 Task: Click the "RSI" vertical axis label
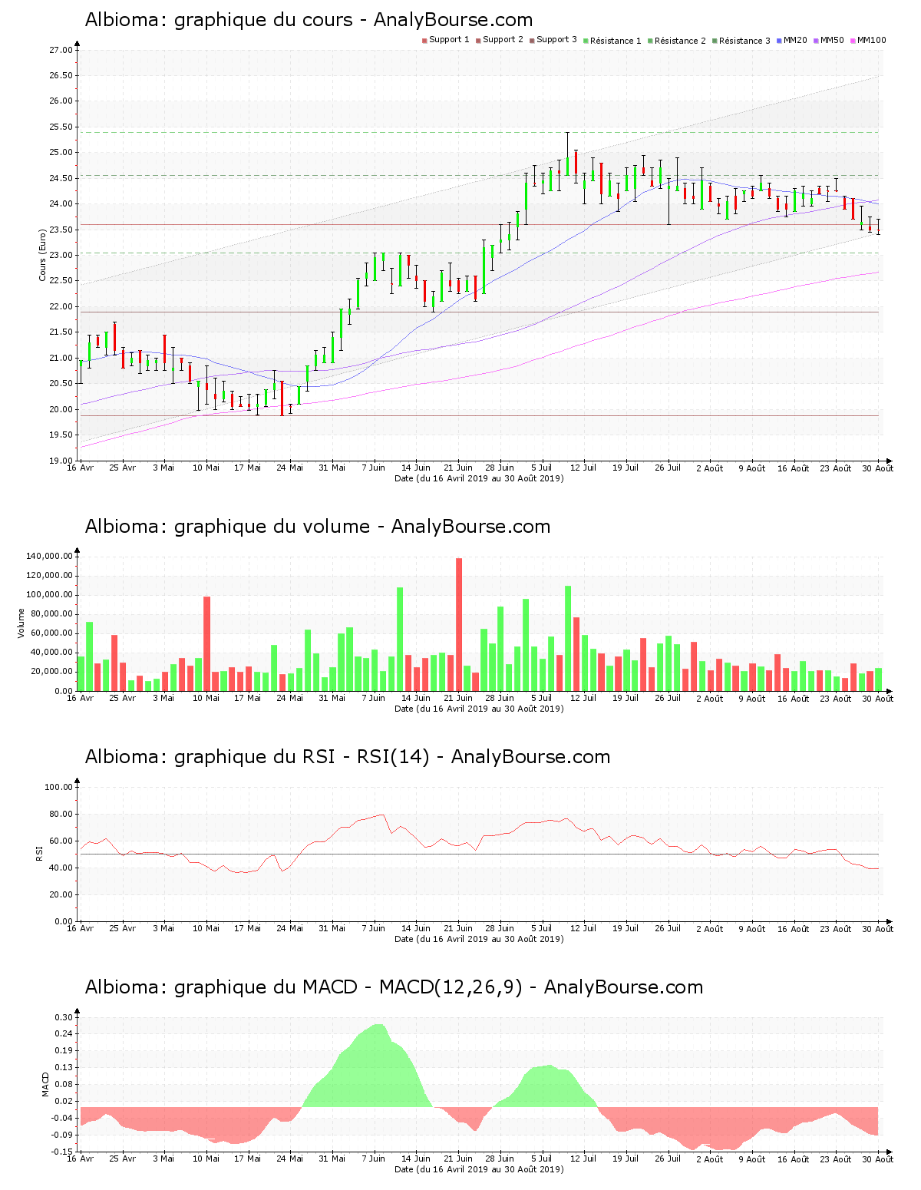pos(38,853)
